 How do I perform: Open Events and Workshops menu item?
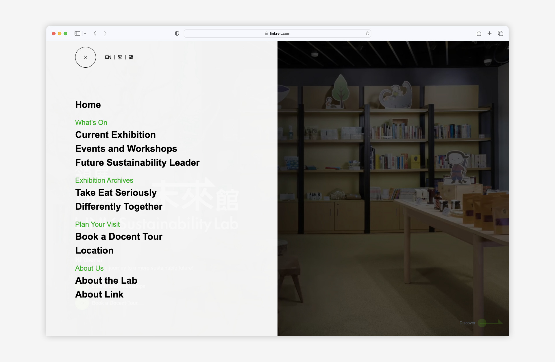pos(126,148)
